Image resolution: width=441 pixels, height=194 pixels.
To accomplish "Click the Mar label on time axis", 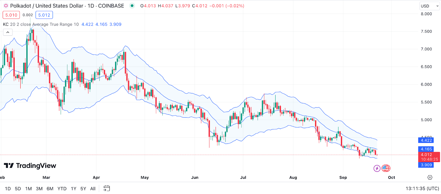I will coord(46,177).
